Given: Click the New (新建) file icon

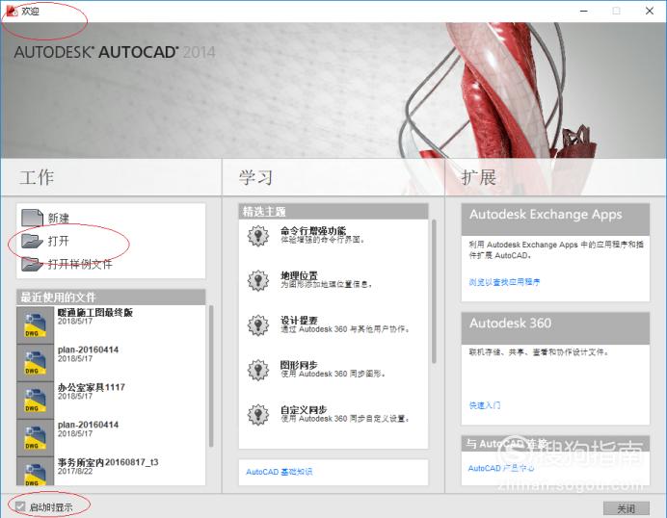Looking at the screenshot, I should click(x=33, y=218).
